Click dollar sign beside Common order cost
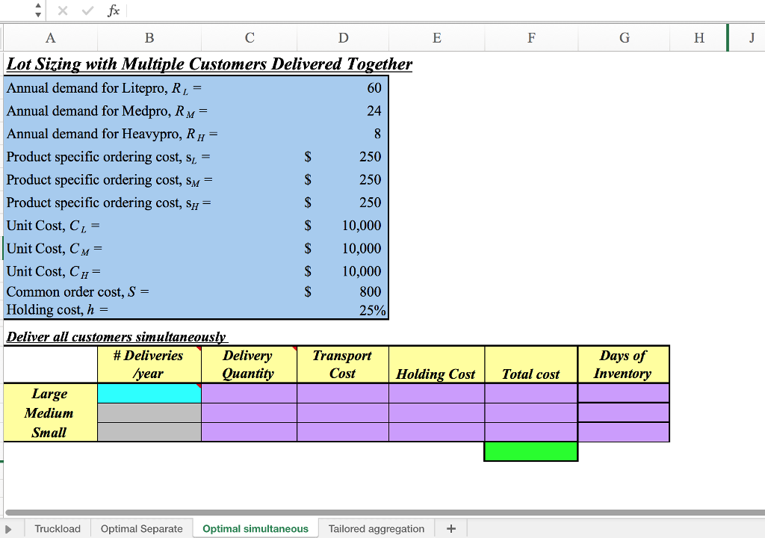This screenshot has height=538, width=765. click(308, 292)
